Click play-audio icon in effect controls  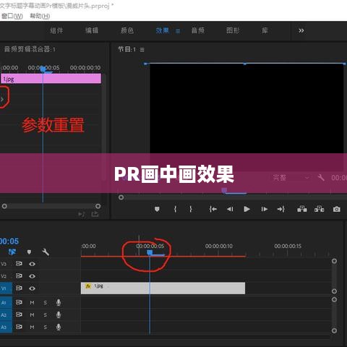coord(82,214)
